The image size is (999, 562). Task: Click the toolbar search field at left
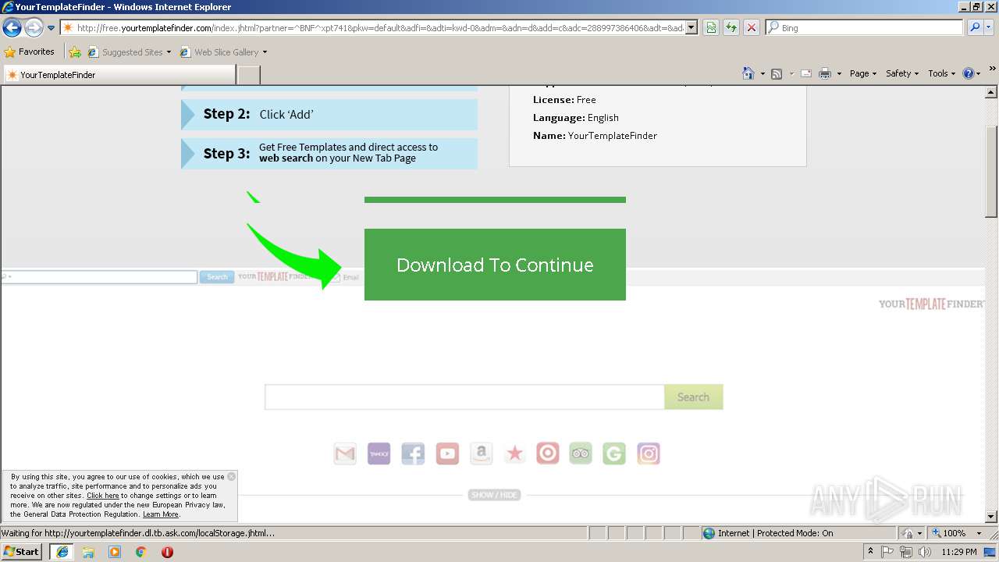point(99,277)
